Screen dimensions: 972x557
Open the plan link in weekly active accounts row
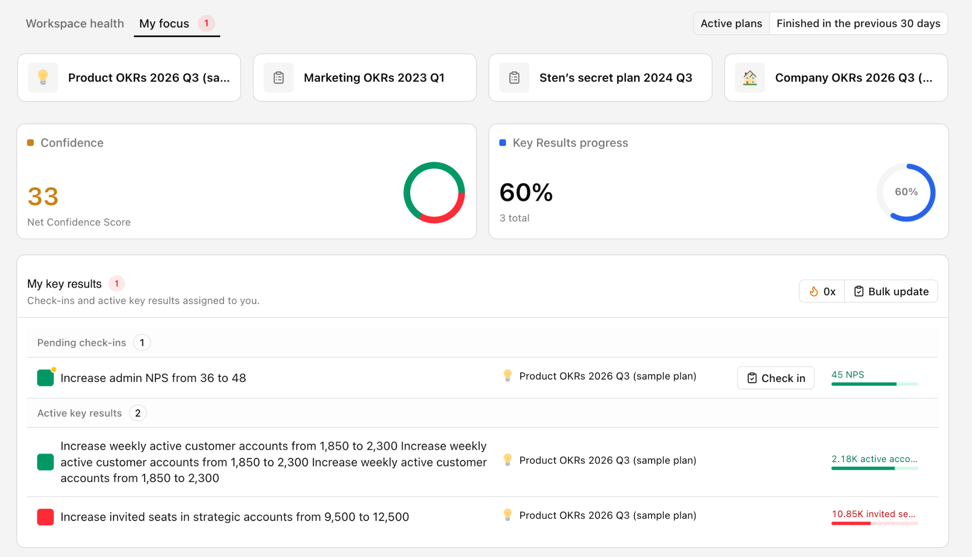point(607,460)
